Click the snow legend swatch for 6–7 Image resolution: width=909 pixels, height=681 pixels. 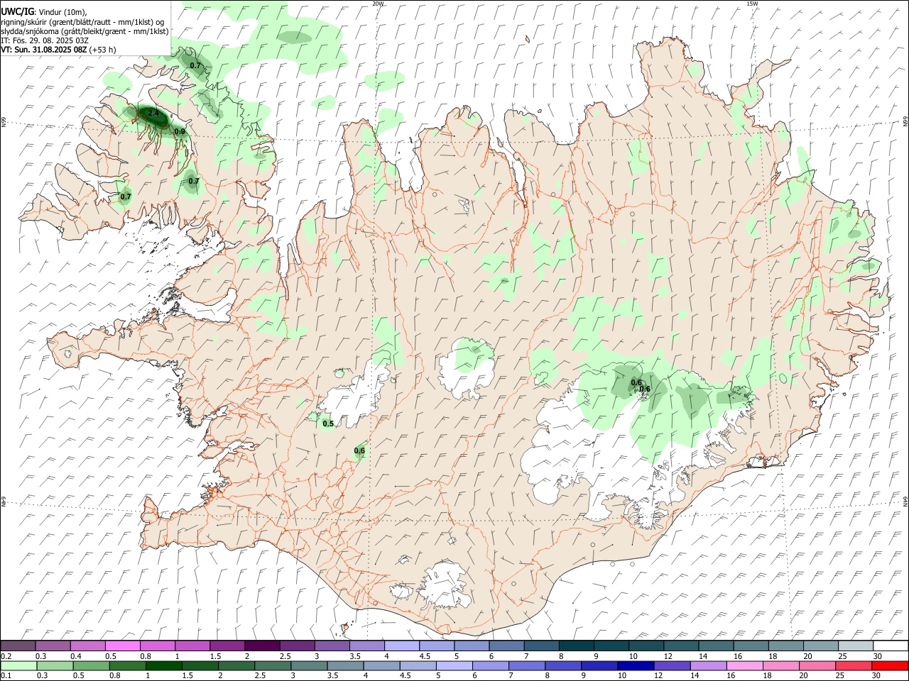click(x=506, y=646)
